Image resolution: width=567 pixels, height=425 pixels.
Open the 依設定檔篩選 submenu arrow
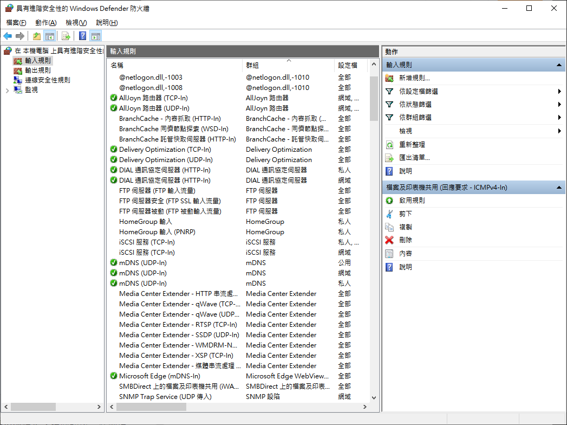point(559,91)
